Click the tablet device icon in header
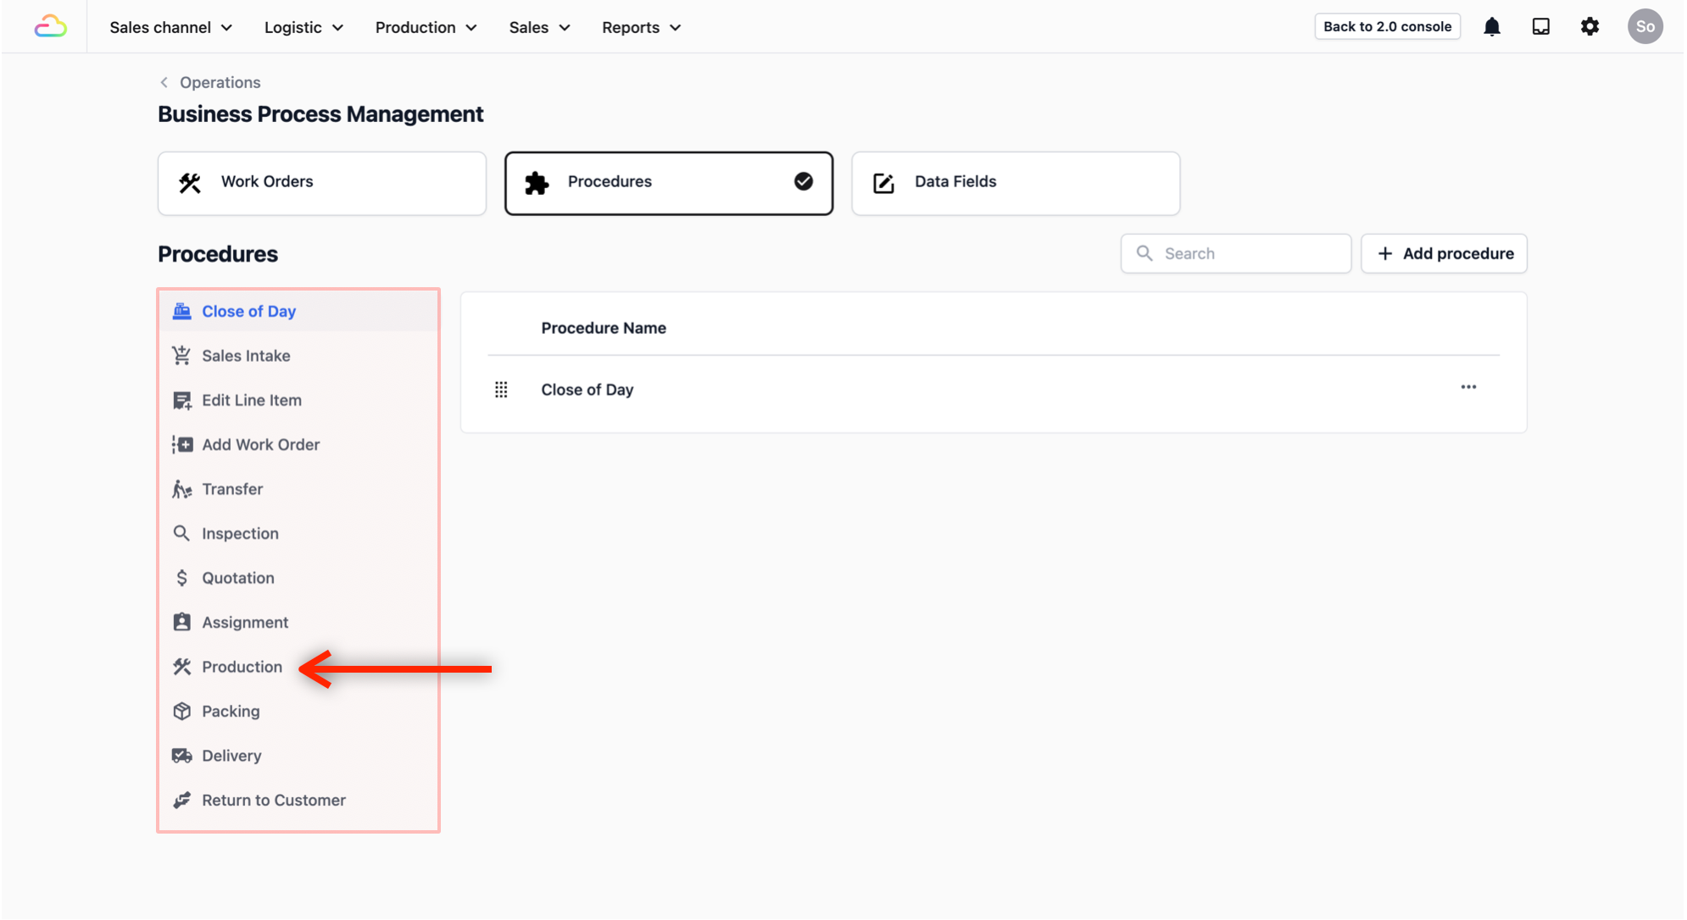This screenshot has width=1687, height=920. 1541,27
